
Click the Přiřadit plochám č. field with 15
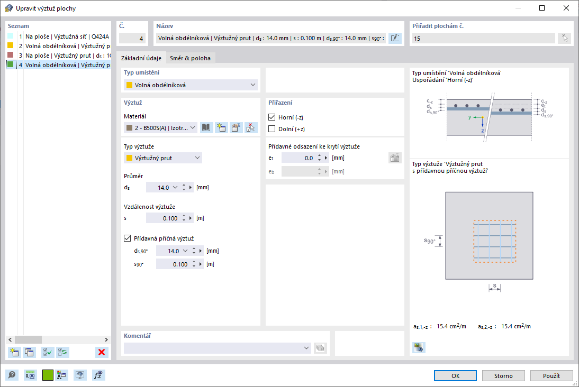[484, 38]
